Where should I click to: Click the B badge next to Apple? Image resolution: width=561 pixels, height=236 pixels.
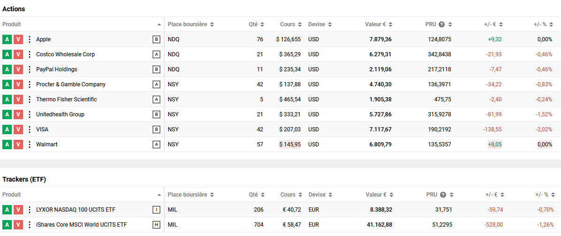coord(156,39)
